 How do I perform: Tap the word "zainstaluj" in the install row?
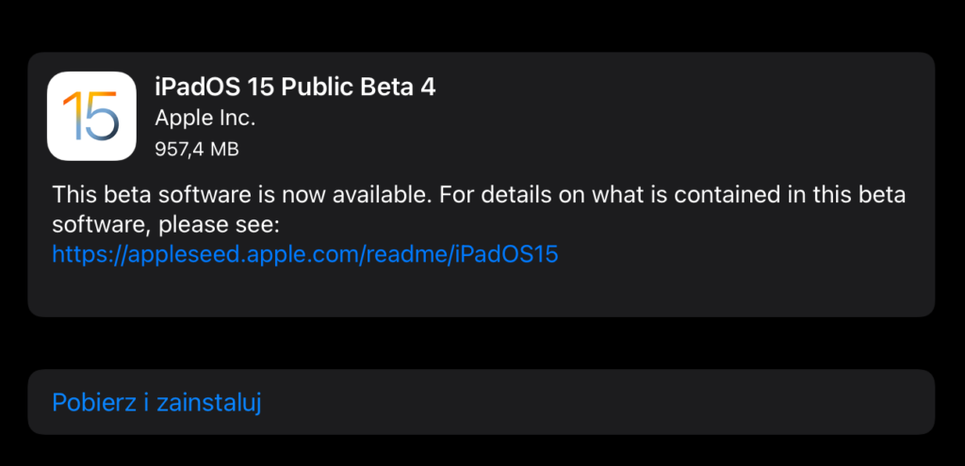tap(208, 402)
